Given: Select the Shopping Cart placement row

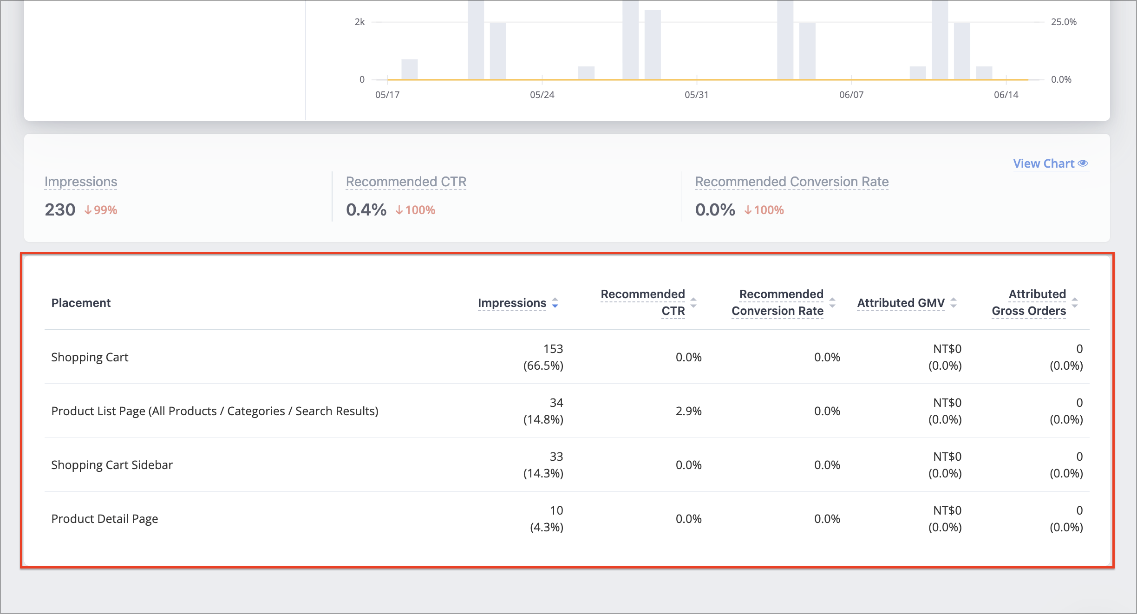Looking at the screenshot, I should click(567, 357).
